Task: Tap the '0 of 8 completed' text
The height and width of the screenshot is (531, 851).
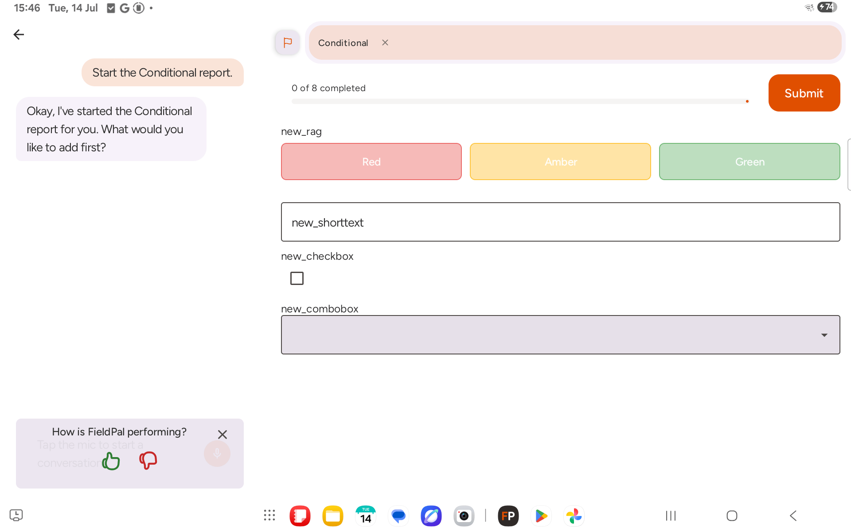Action: (328, 88)
